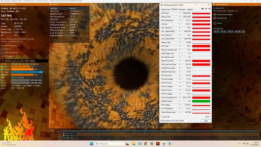Image resolution: width=261 pixels, height=147 pixels.
Task: Launch Google Chrome from the taskbar
Action: point(146,144)
